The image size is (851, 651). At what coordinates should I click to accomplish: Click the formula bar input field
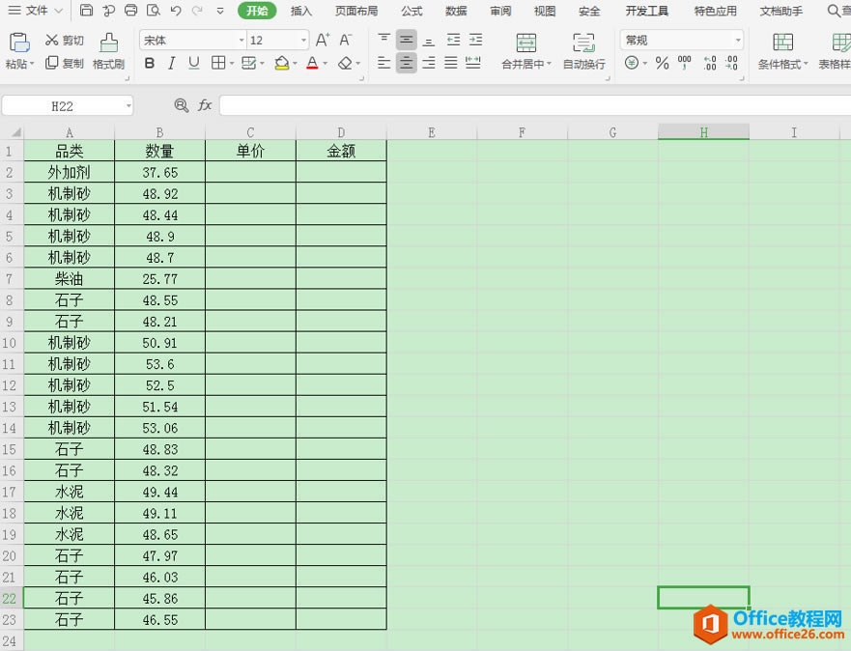click(x=535, y=106)
